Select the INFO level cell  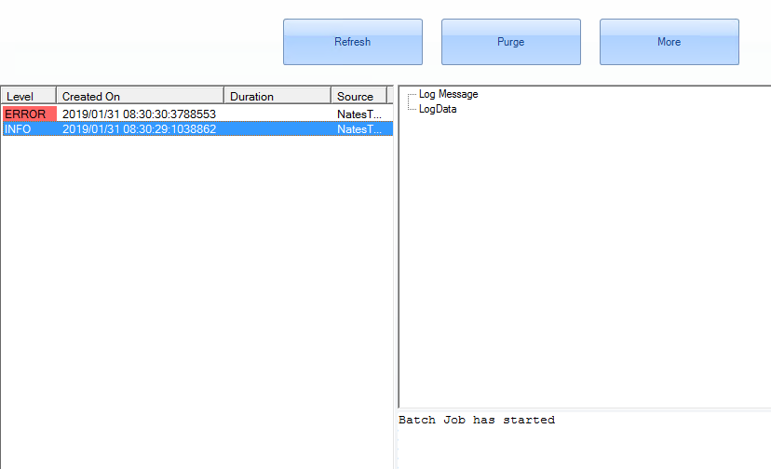(x=30, y=128)
